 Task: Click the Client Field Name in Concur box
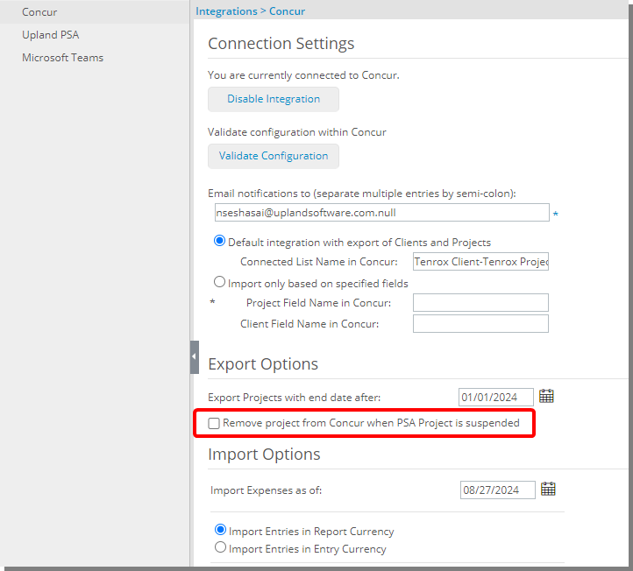click(x=480, y=324)
